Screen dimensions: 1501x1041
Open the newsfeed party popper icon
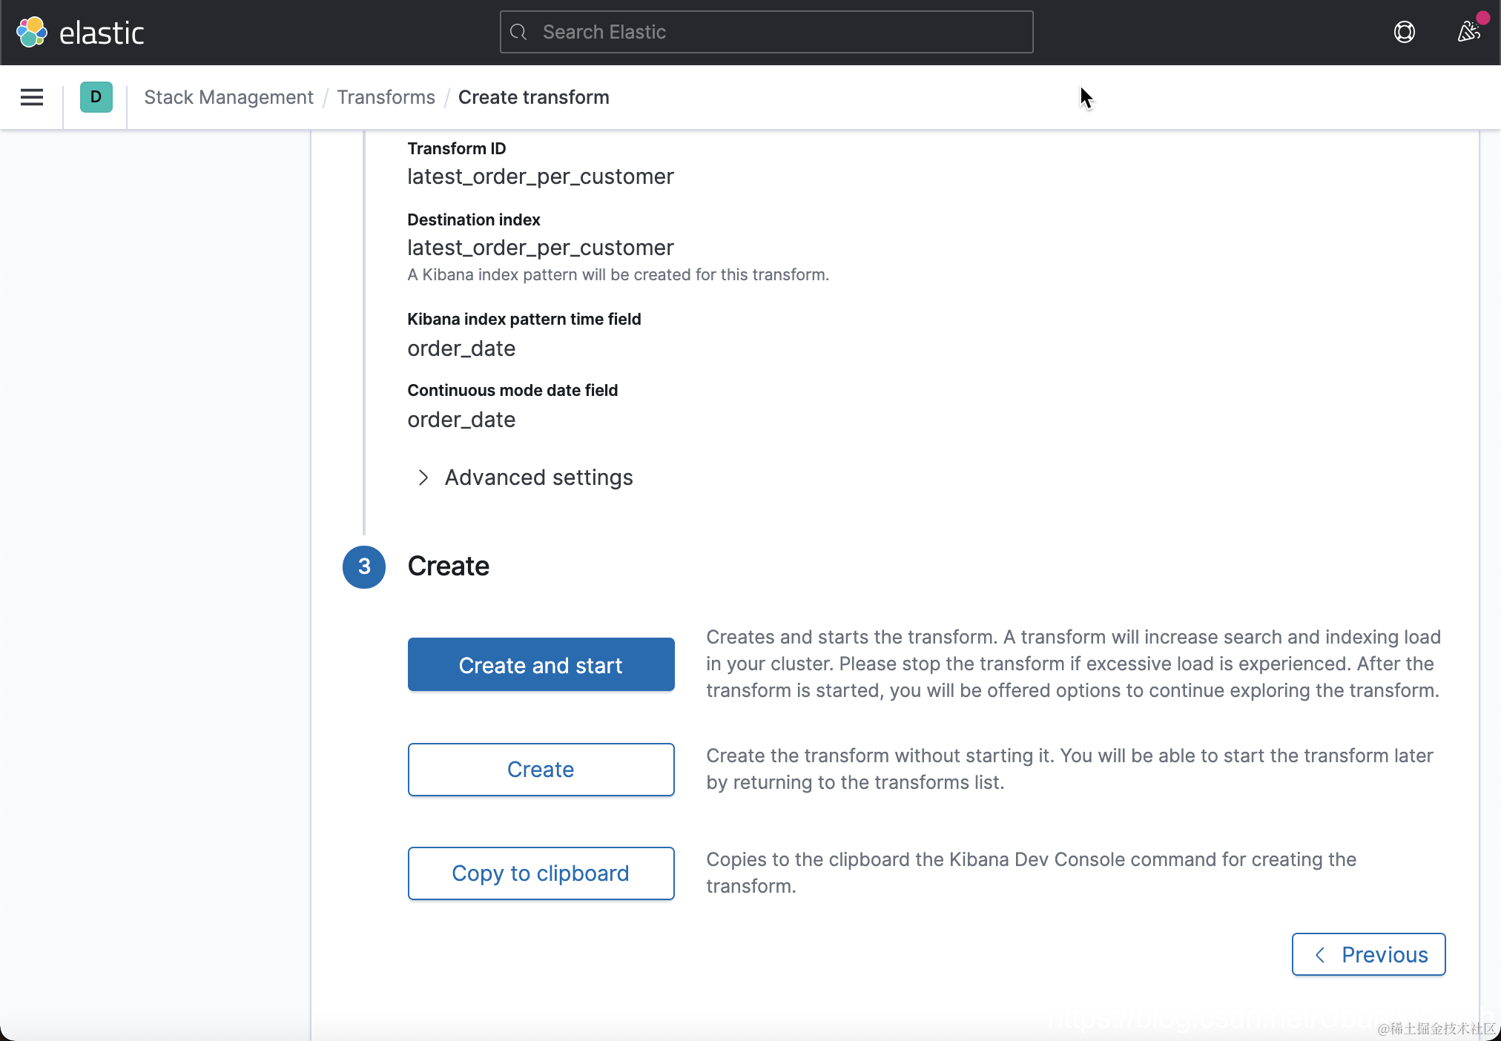point(1468,32)
